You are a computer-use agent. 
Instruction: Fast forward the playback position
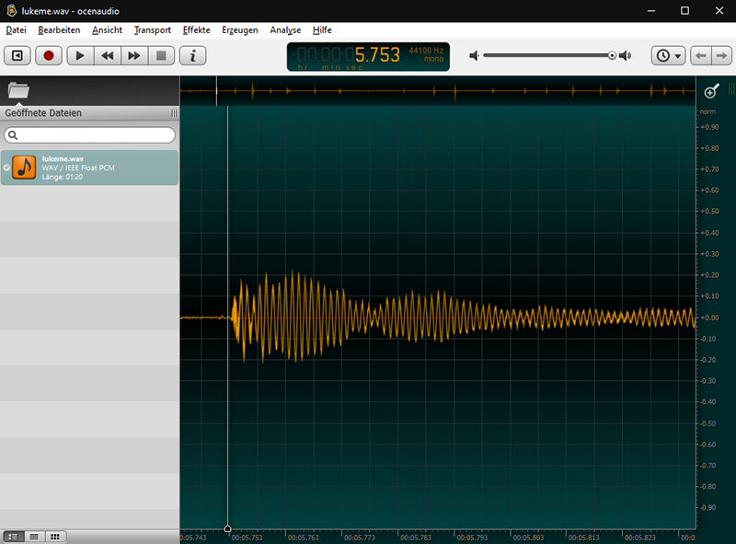134,56
